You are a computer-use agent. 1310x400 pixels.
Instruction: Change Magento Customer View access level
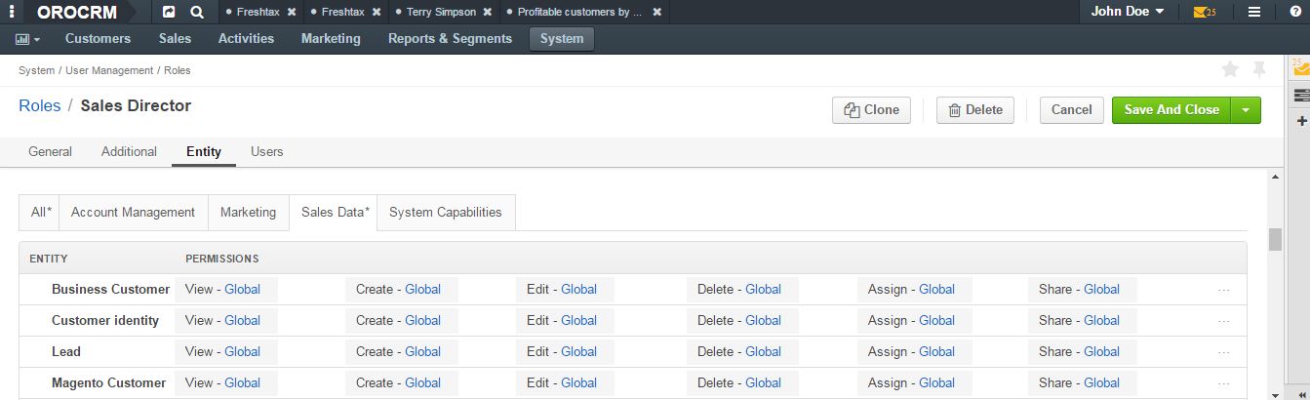point(242,382)
